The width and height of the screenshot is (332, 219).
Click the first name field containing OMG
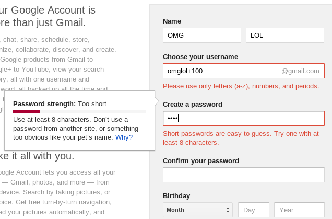tap(201, 36)
